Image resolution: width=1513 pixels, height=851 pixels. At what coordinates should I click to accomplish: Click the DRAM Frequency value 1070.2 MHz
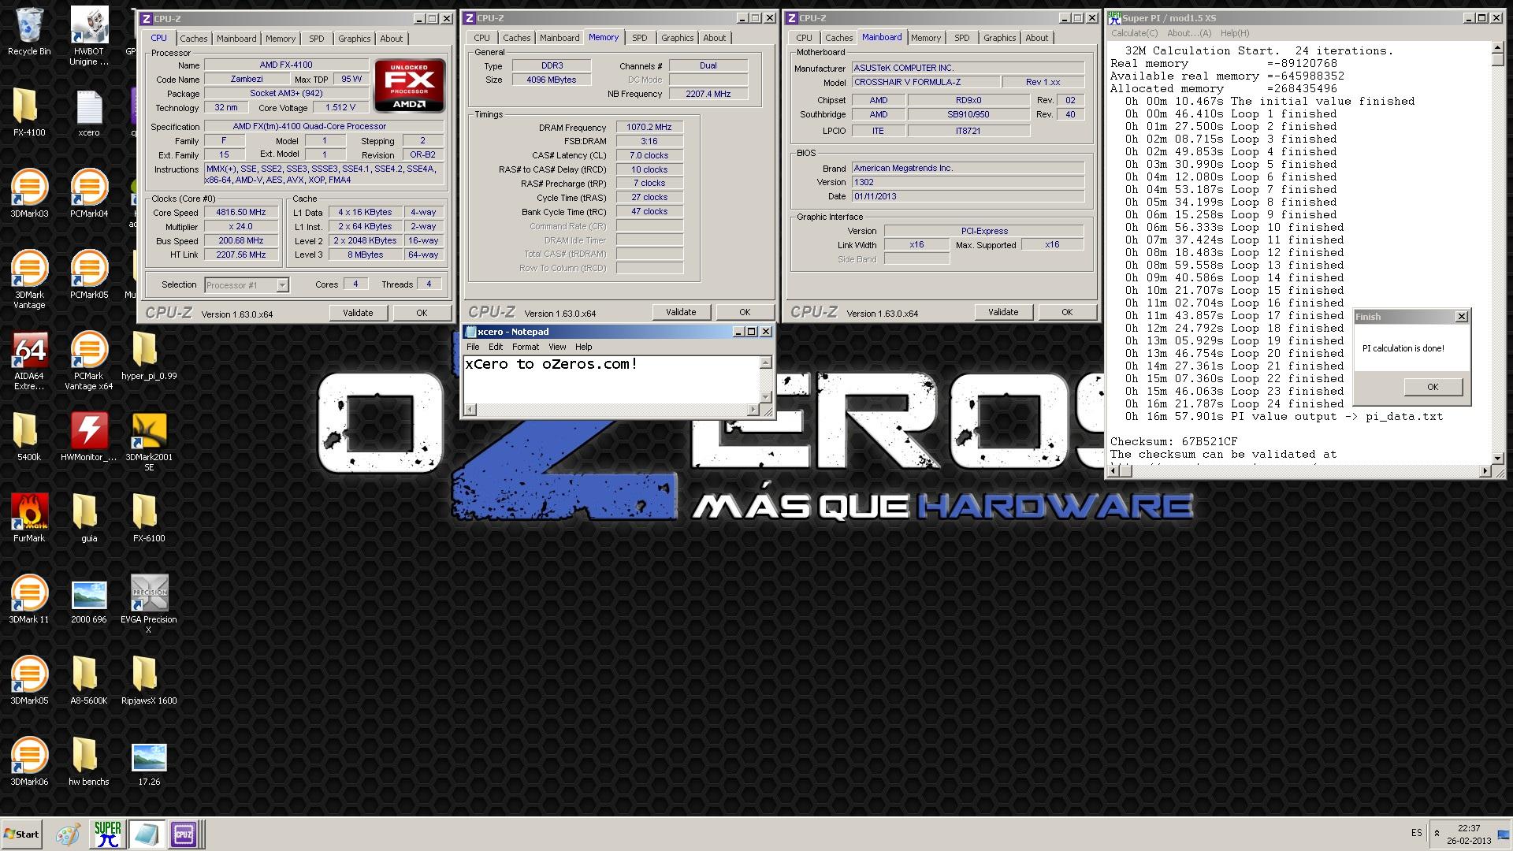[649, 128]
